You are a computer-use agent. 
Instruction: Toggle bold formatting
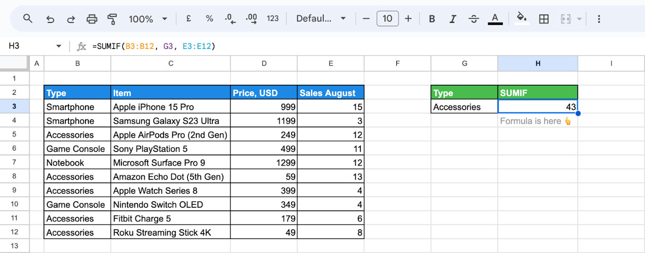click(432, 19)
